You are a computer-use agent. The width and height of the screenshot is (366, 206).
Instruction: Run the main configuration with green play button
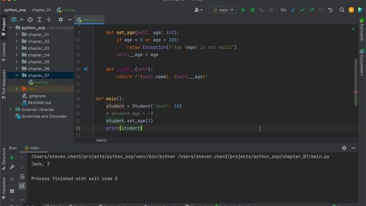(x=243, y=10)
